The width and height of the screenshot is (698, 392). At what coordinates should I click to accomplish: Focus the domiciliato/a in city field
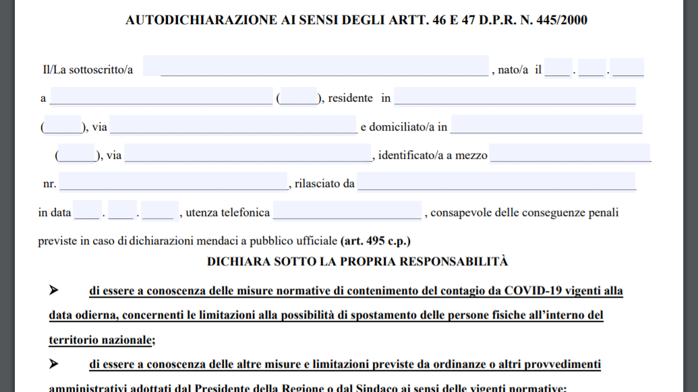click(547, 125)
